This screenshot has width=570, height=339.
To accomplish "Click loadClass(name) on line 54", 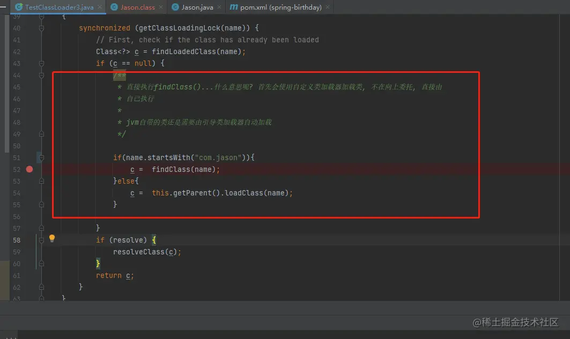I will point(256,193).
